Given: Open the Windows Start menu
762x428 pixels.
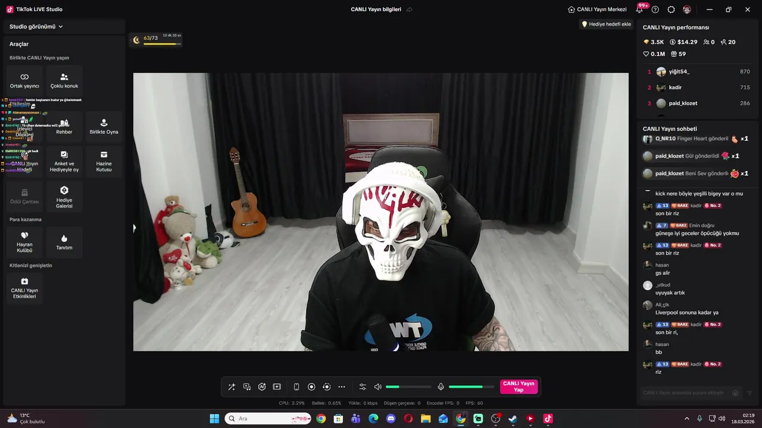Looking at the screenshot, I should tap(214, 418).
